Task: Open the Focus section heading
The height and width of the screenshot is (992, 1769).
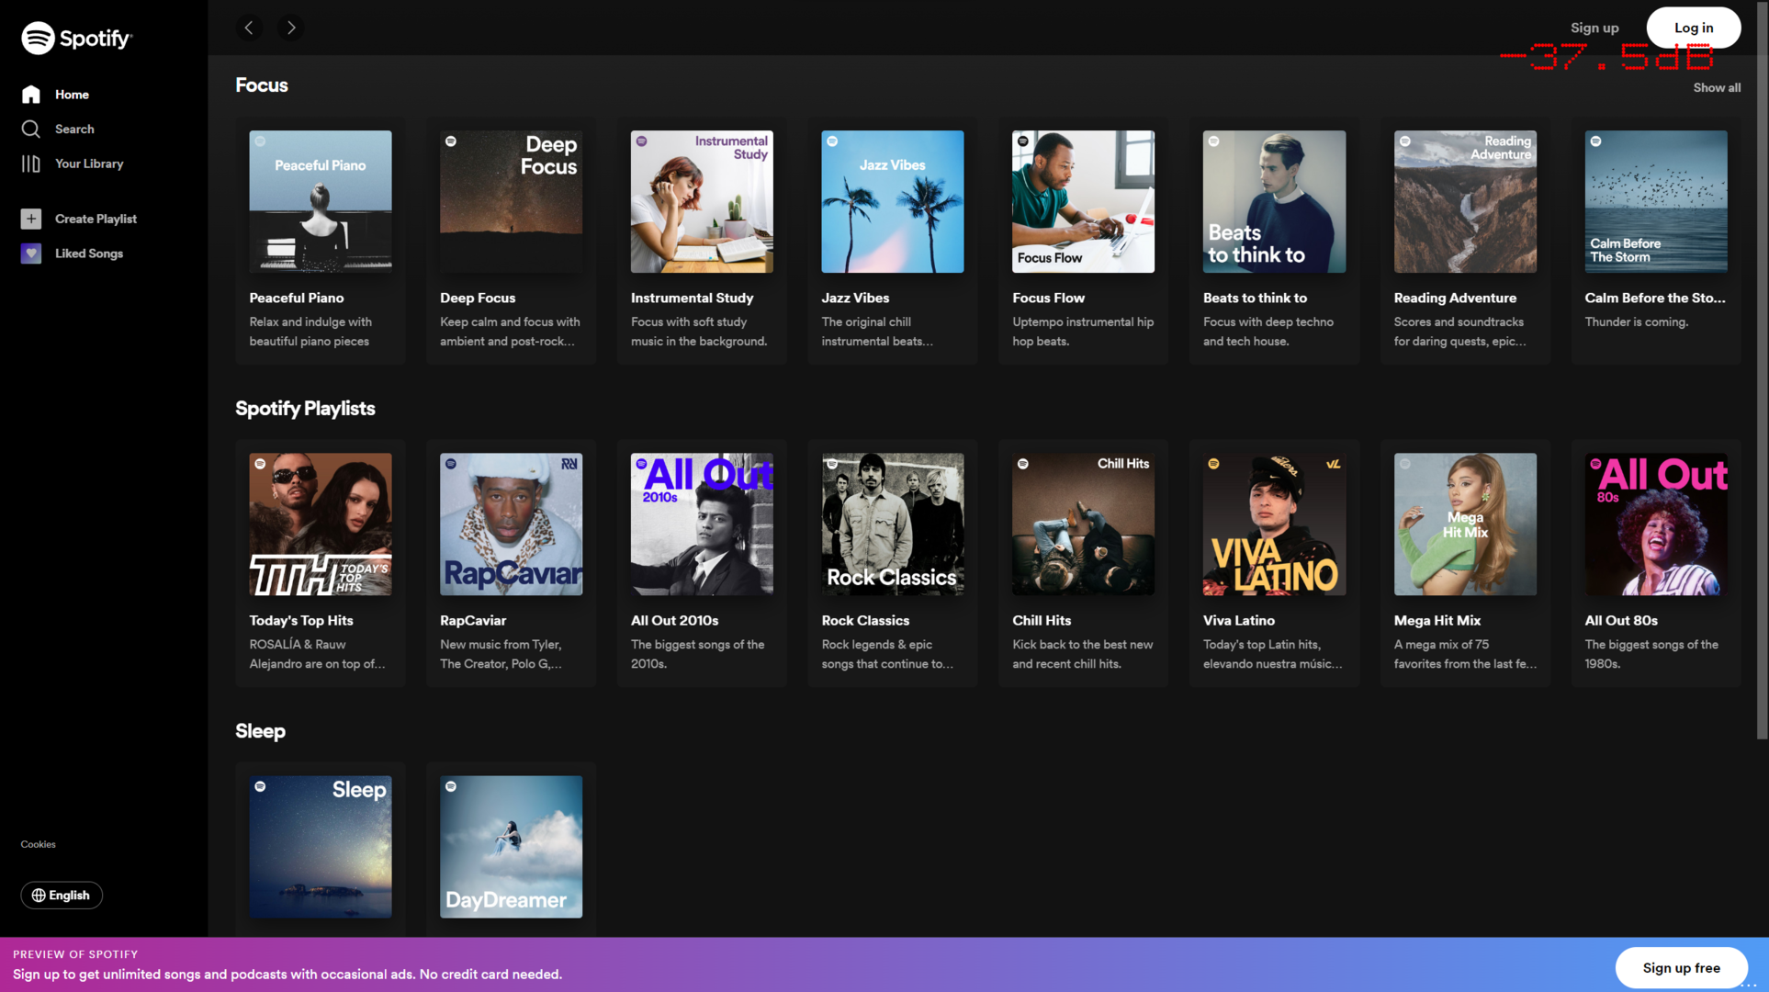Action: [x=262, y=85]
